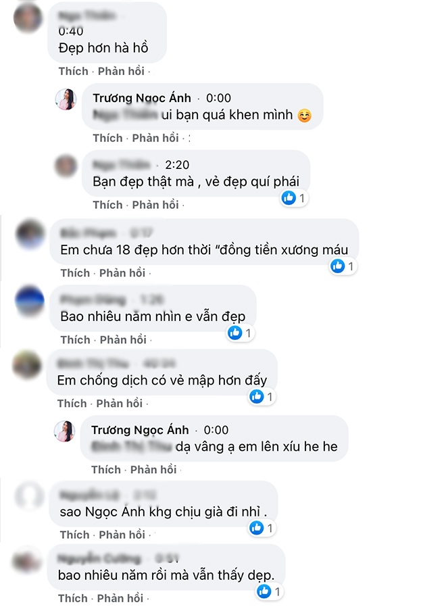Click Thích under 'Đẹp hơn hà hồ' comment

tap(74, 71)
